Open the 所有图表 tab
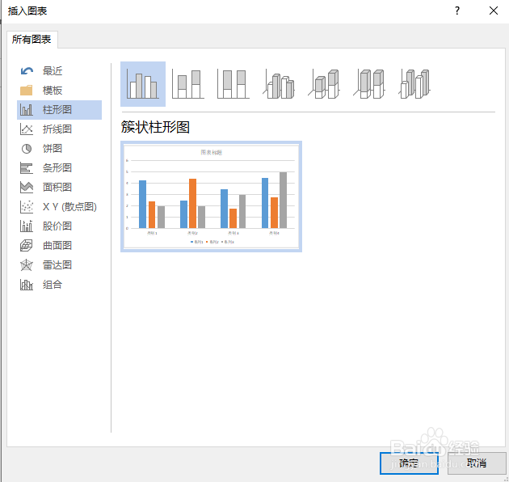The width and height of the screenshot is (509, 482). [x=32, y=40]
